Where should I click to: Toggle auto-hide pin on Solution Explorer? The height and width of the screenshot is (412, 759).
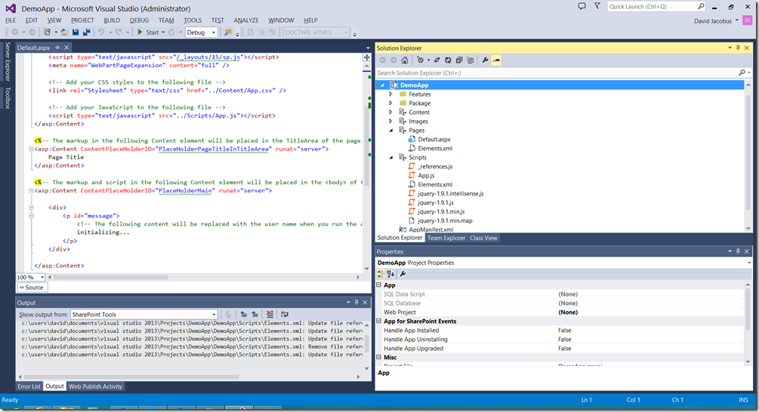pyautogui.click(x=738, y=48)
